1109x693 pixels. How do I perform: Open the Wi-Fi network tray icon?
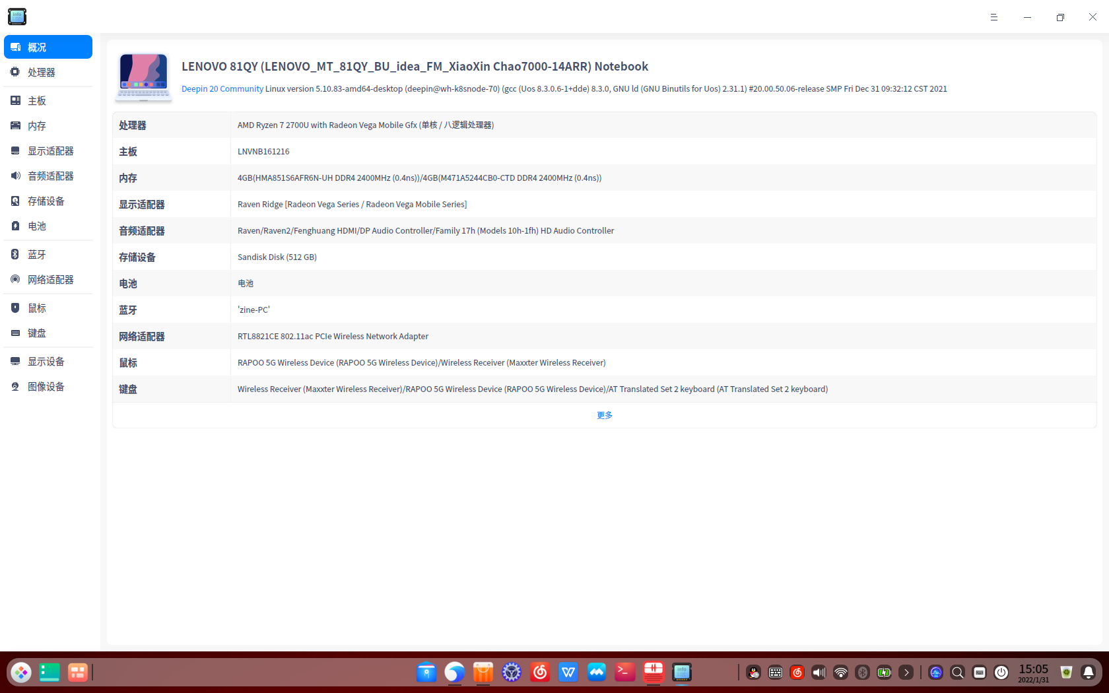pos(840,673)
